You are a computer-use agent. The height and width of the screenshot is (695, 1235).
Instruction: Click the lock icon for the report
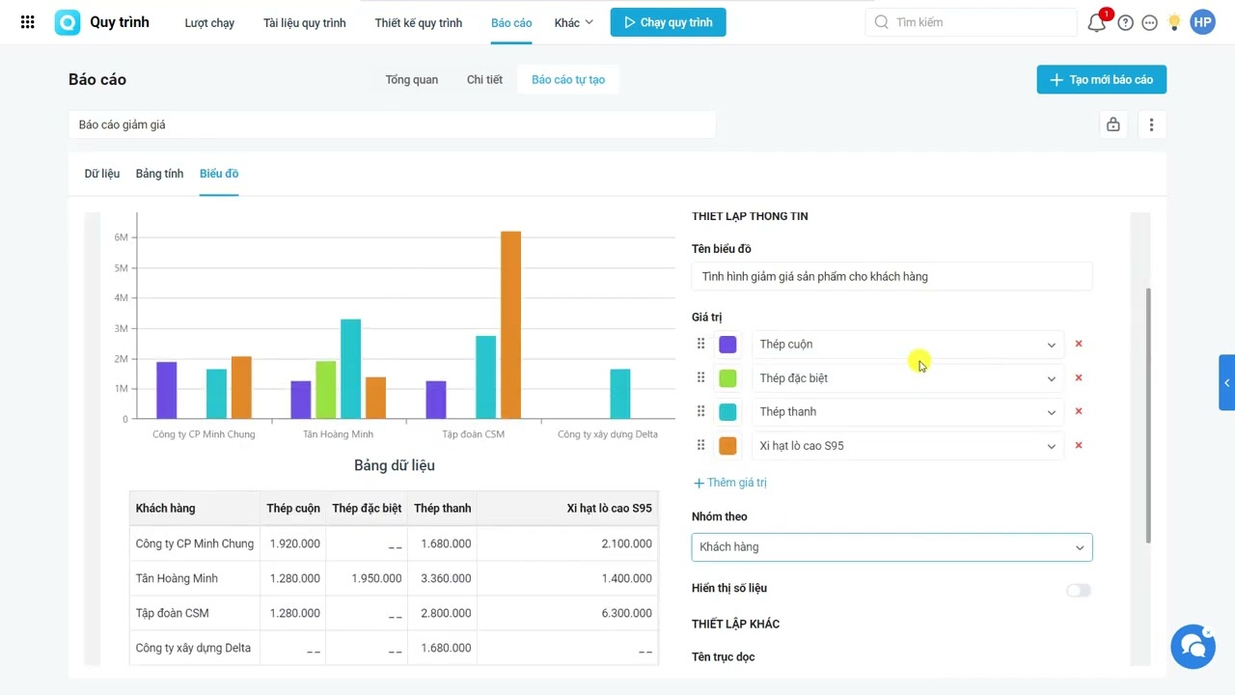1113,125
